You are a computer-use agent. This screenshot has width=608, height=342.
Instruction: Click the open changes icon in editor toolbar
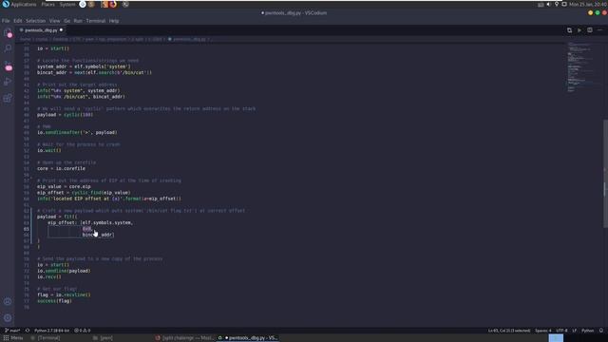coord(569,30)
